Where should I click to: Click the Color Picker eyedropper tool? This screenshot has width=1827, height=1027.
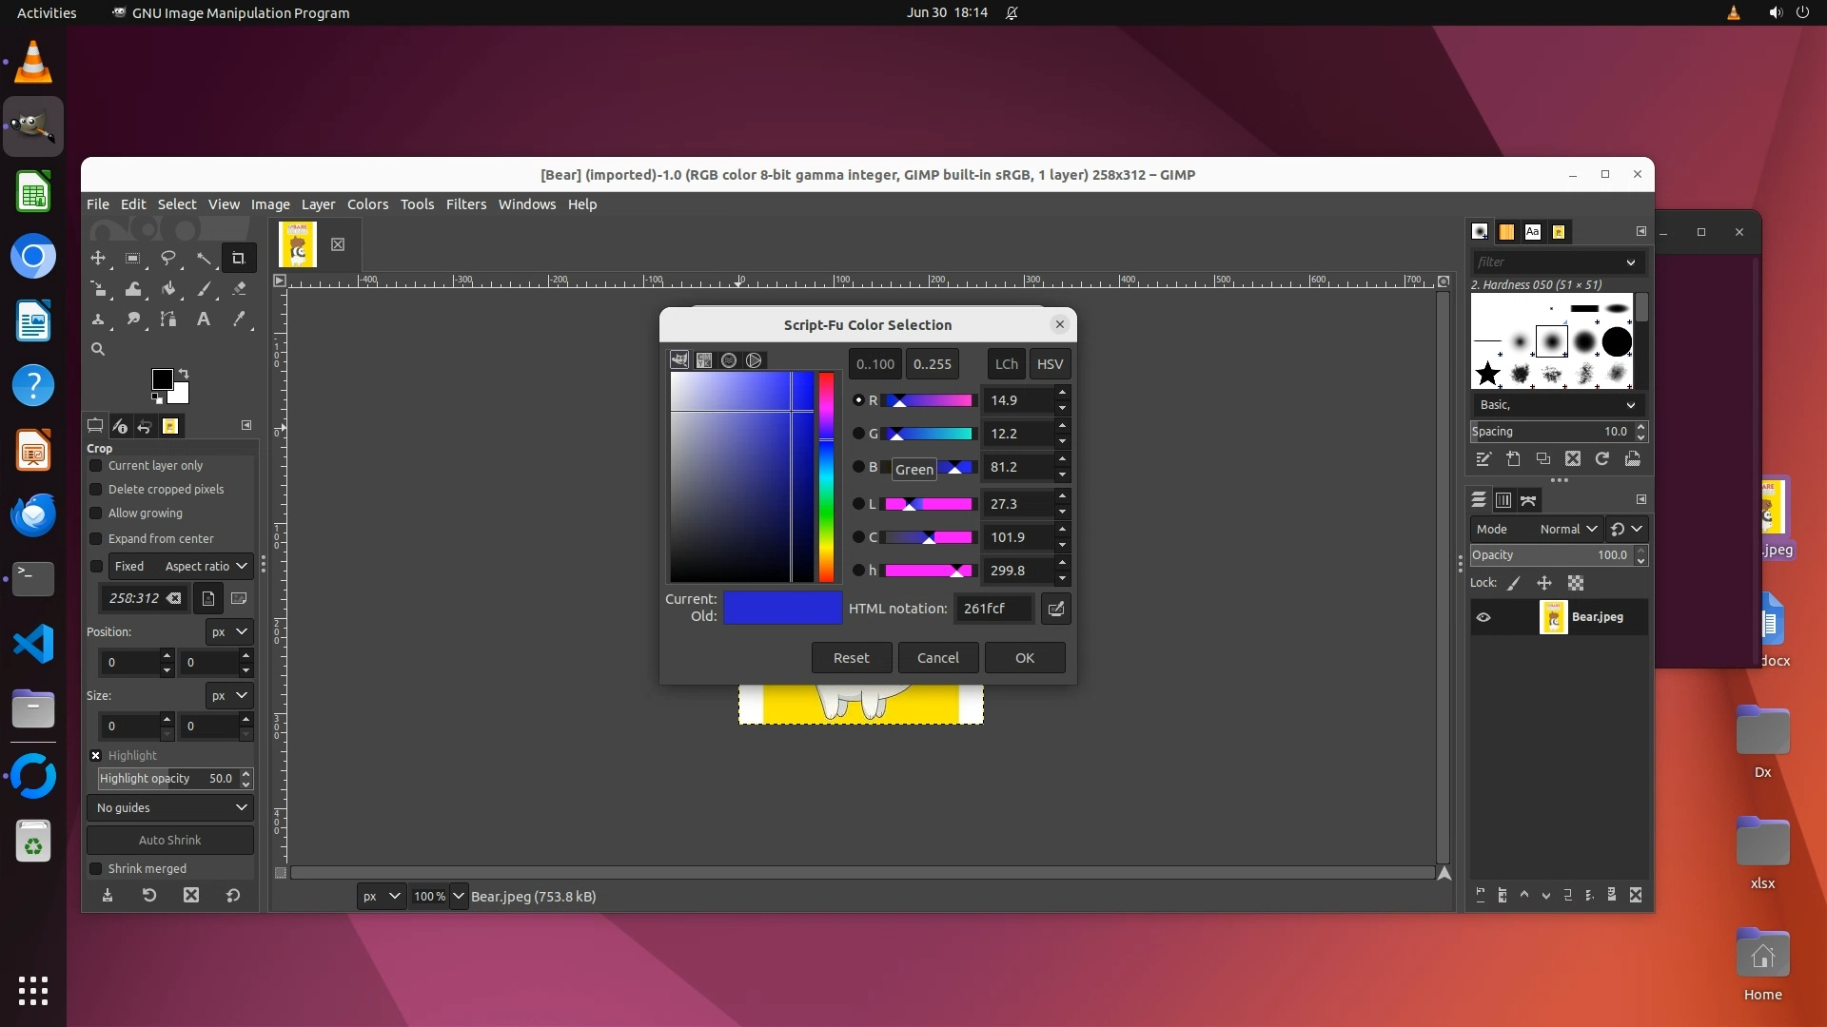click(239, 320)
